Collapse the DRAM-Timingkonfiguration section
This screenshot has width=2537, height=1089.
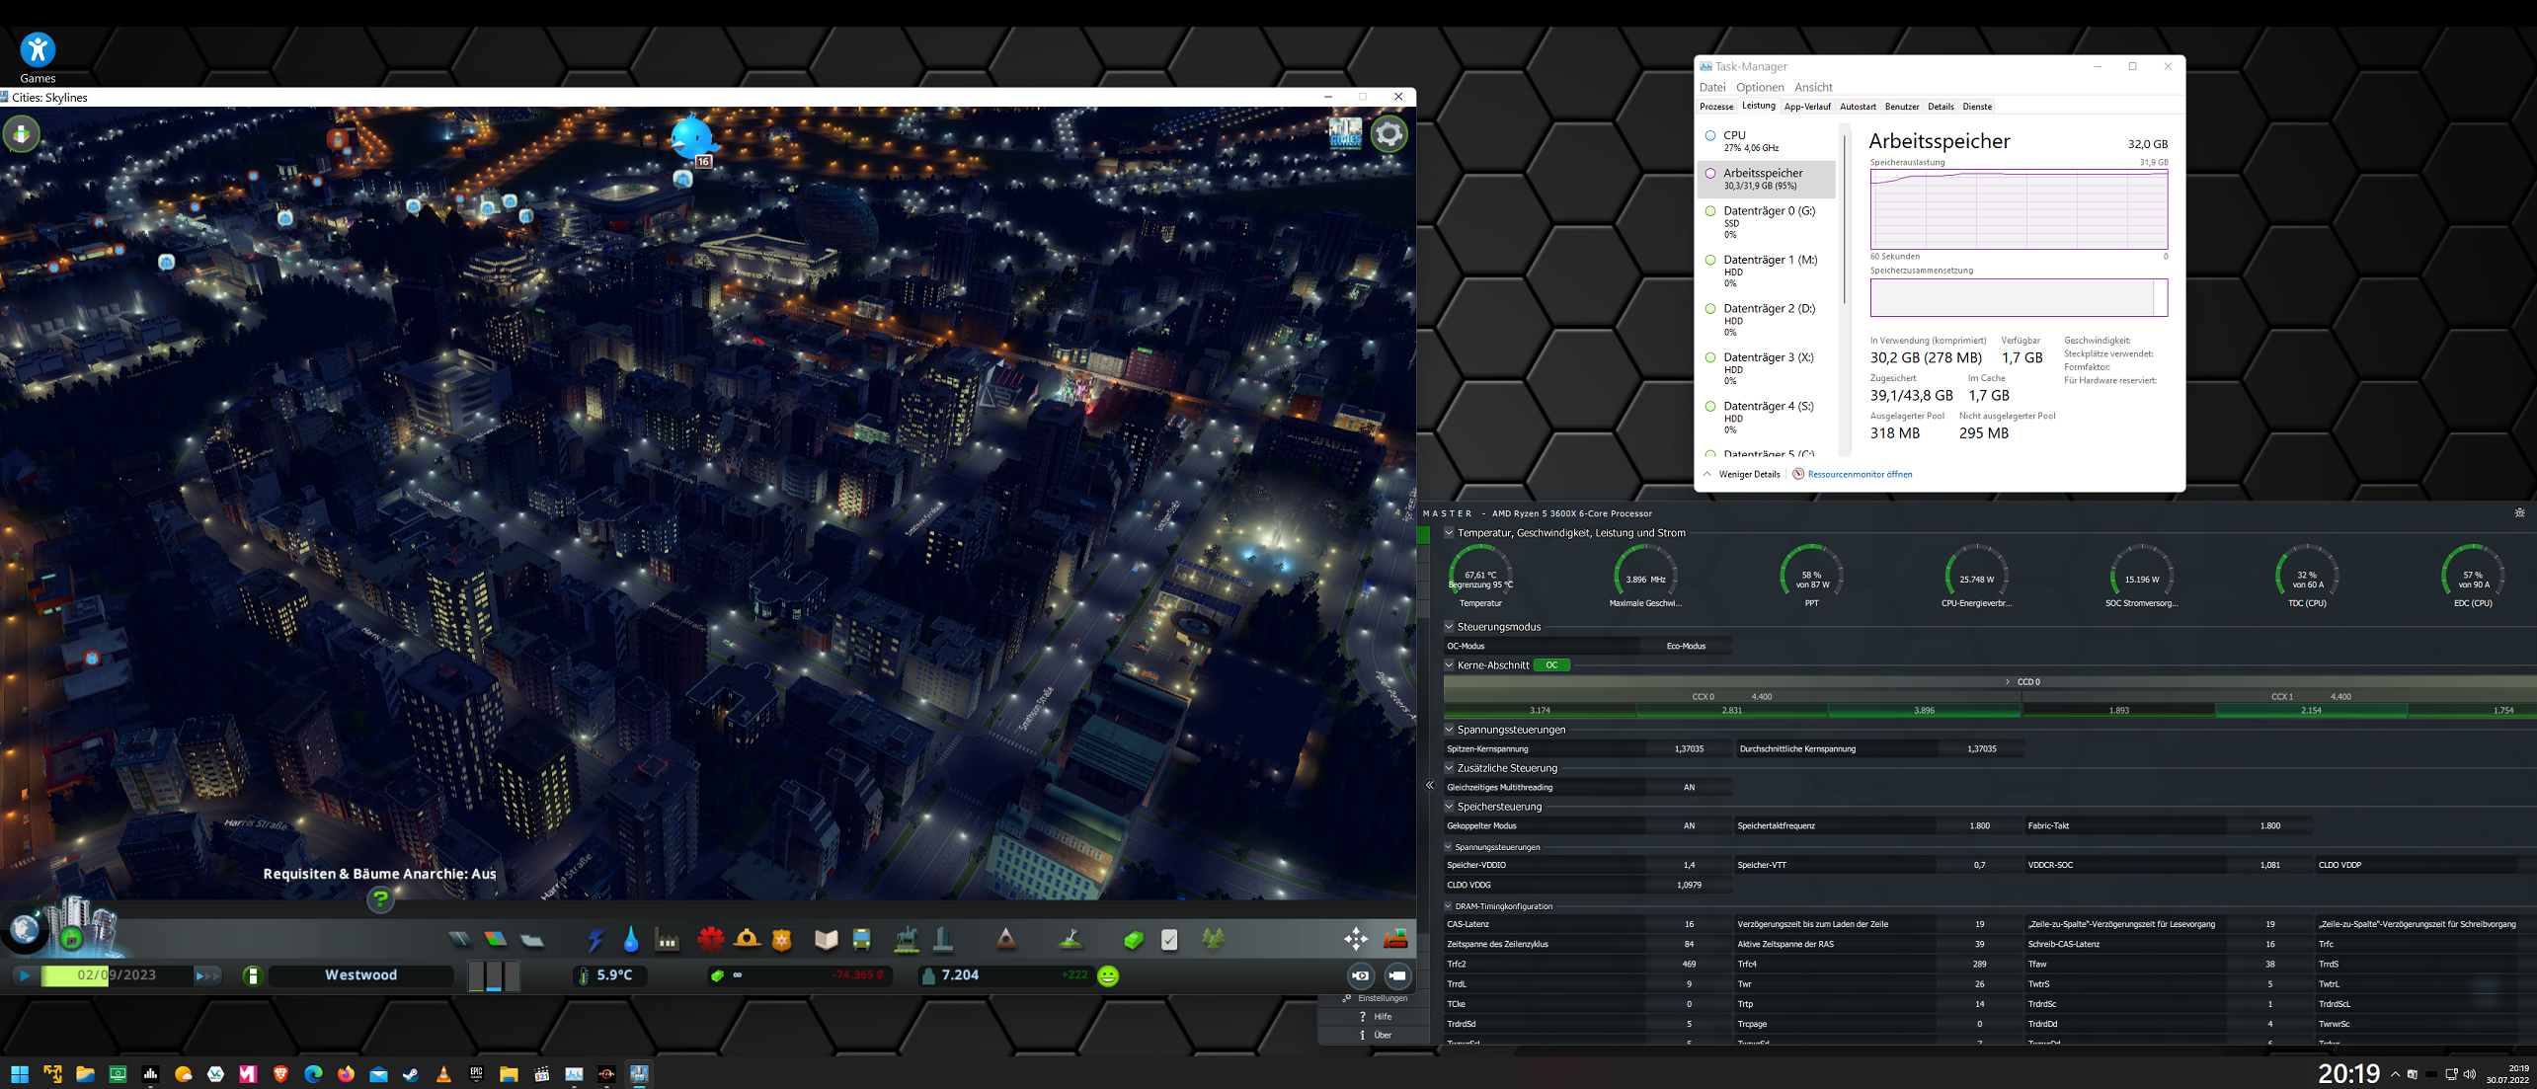click(1449, 906)
